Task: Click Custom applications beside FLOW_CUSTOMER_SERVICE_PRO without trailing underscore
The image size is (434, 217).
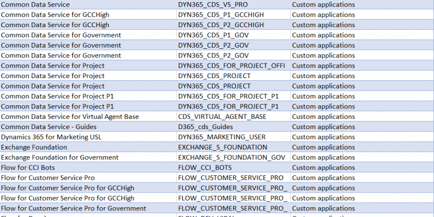Action: (x=362, y=178)
